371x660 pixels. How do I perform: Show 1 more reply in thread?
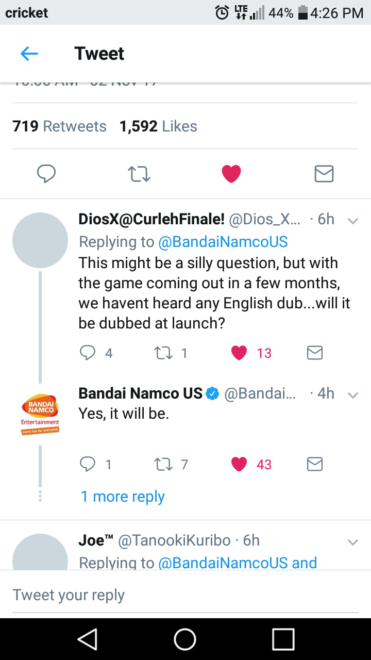(x=123, y=497)
